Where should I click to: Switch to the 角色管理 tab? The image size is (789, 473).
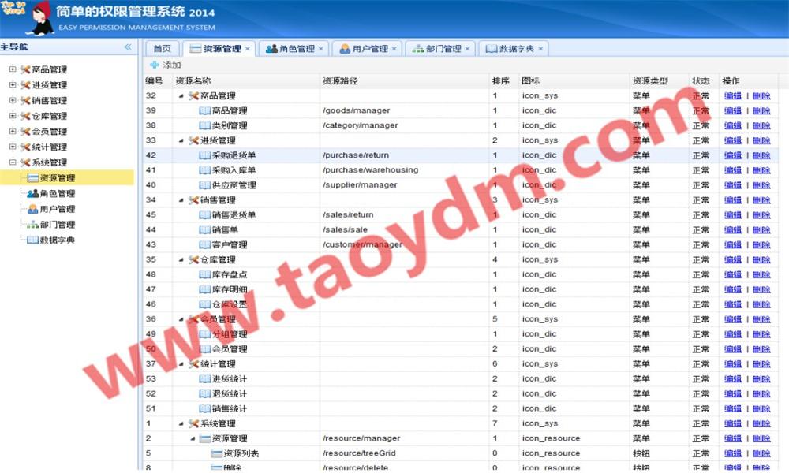point(292,49)
